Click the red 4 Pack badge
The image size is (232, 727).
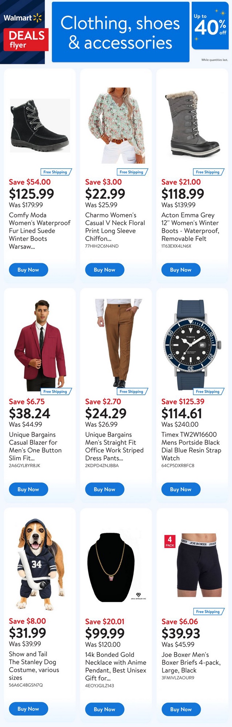(x=170, y=541)
